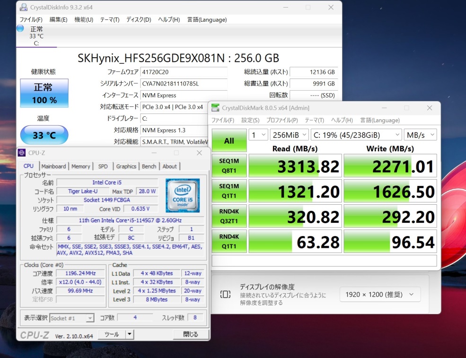Click the CPU-Z 名前 field Intel Core i5

coord(107,183)
